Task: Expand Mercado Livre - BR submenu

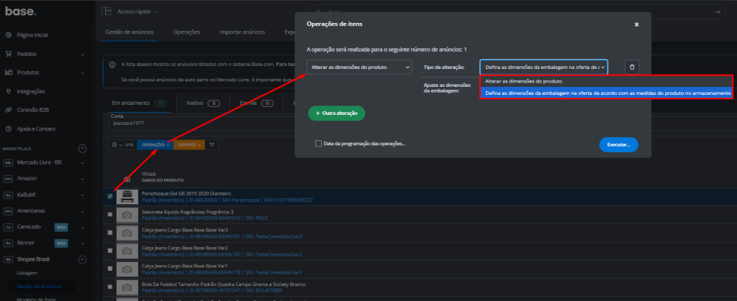Action: 82,163
